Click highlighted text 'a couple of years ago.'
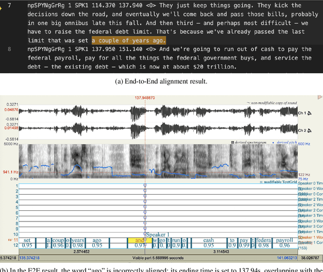This screenshot has width=323, height=272. click(129, 40)
